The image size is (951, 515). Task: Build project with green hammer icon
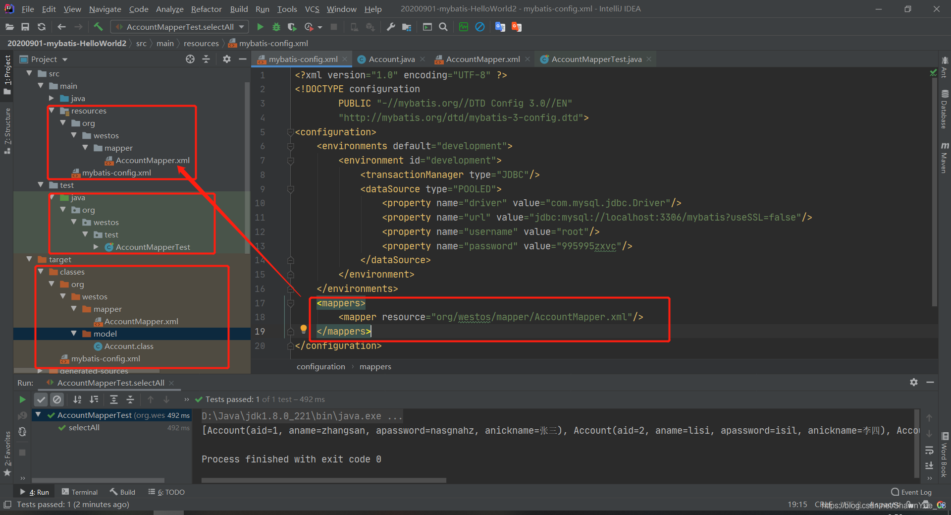[x=98, y=27]
